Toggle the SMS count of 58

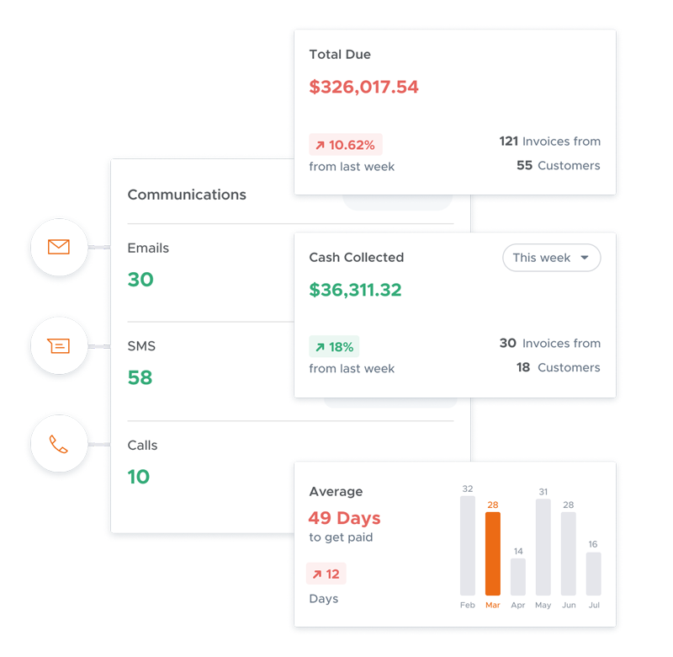click(x=140, y=377)
